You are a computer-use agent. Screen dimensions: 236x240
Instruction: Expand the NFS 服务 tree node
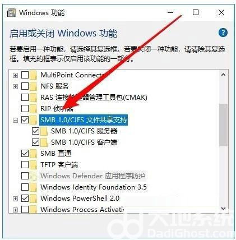tap(15, 86)
